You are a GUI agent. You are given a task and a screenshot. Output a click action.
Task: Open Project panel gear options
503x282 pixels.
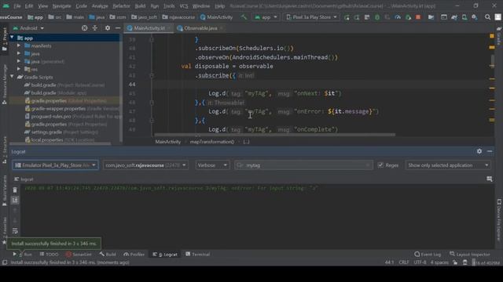108,28
